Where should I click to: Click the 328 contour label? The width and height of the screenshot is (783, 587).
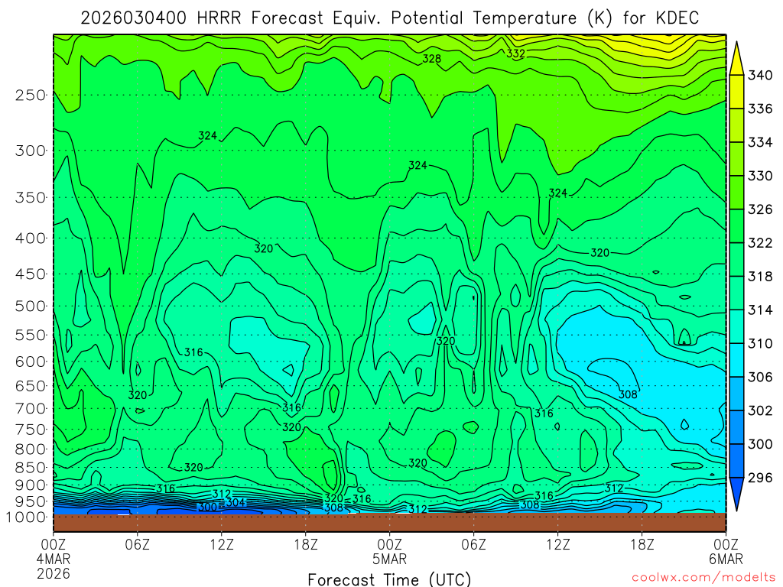432,59
